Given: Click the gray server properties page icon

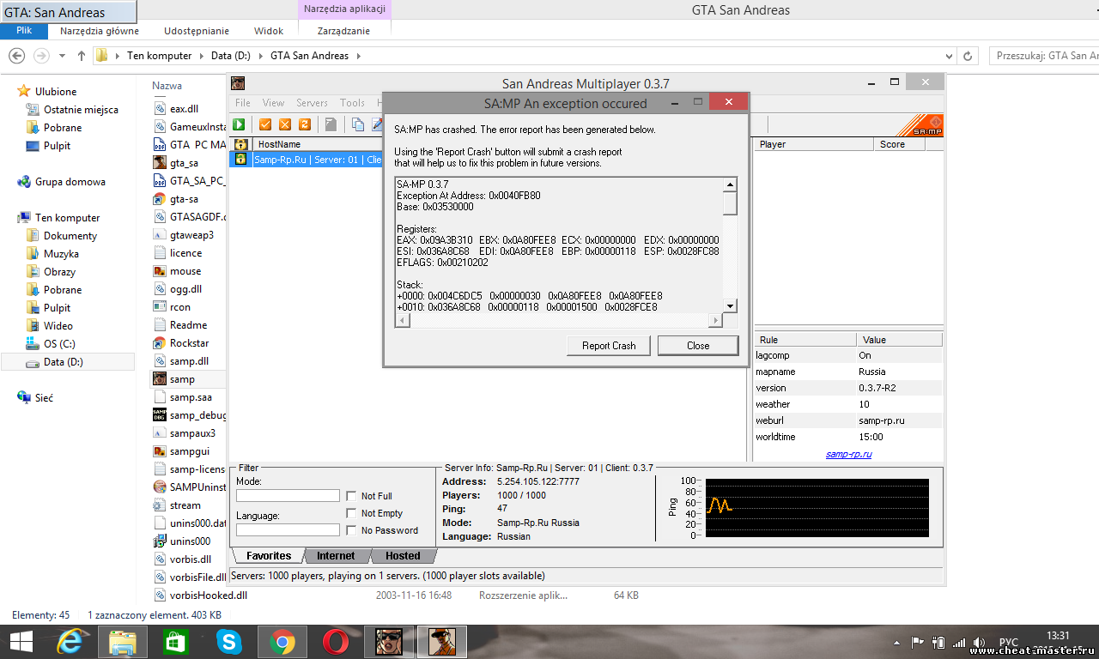Looking at the screenshot, I should pyautogui.click(x=330, y=124).
